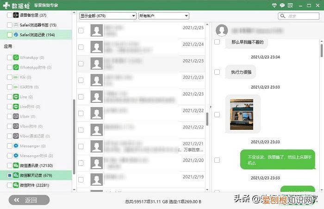Click the Line附件 icon
Screen dimensions: 324x209
[x=16, y=107]
